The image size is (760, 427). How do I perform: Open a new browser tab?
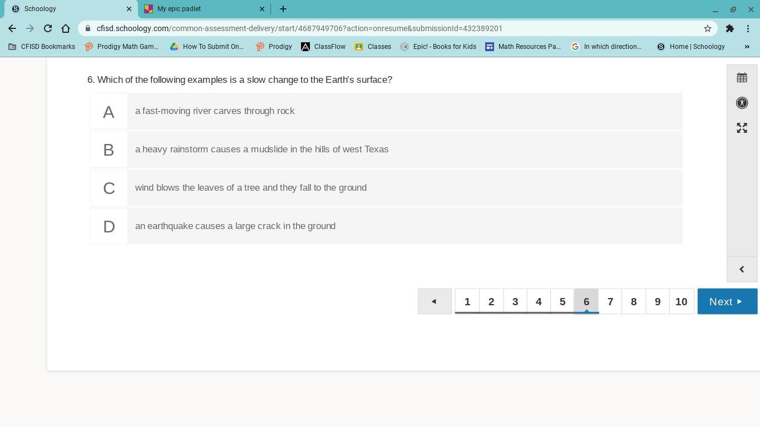pos(283,9)
